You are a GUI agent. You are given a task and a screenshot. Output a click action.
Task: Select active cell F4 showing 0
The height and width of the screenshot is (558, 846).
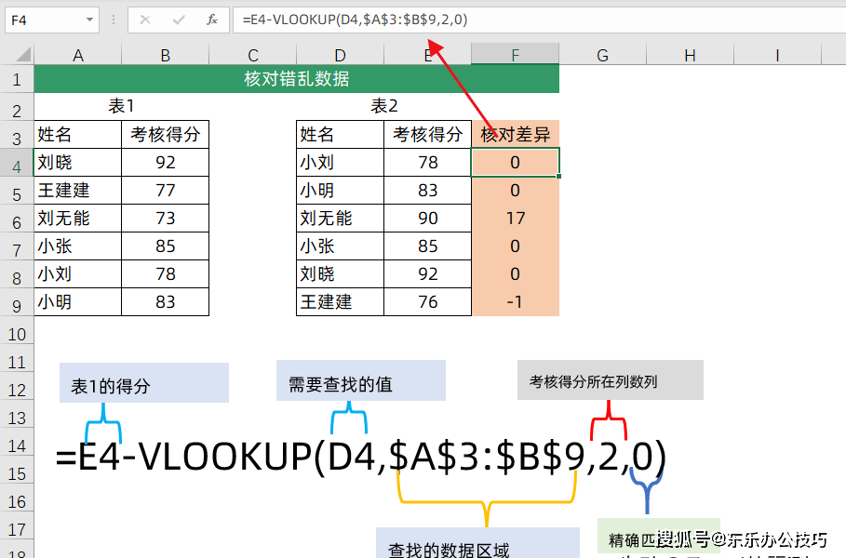coord(516,162)
